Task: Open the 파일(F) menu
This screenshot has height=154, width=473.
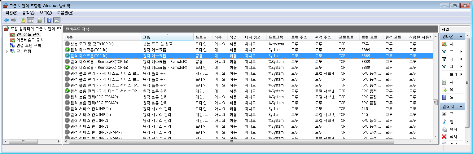Action: (x=11, y=13)
